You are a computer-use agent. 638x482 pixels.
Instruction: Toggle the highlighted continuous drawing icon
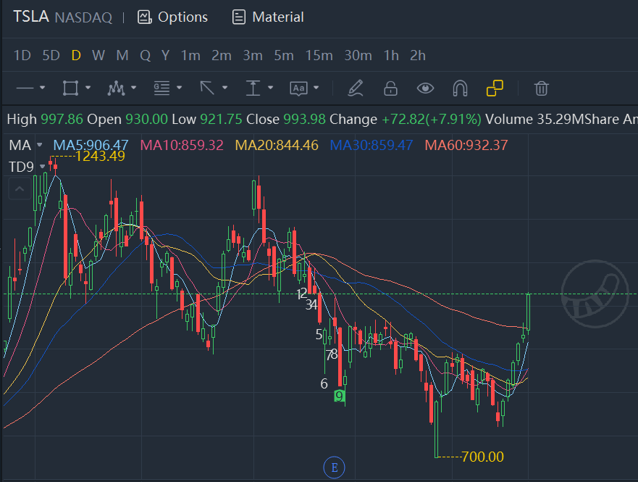click(495, 88)
